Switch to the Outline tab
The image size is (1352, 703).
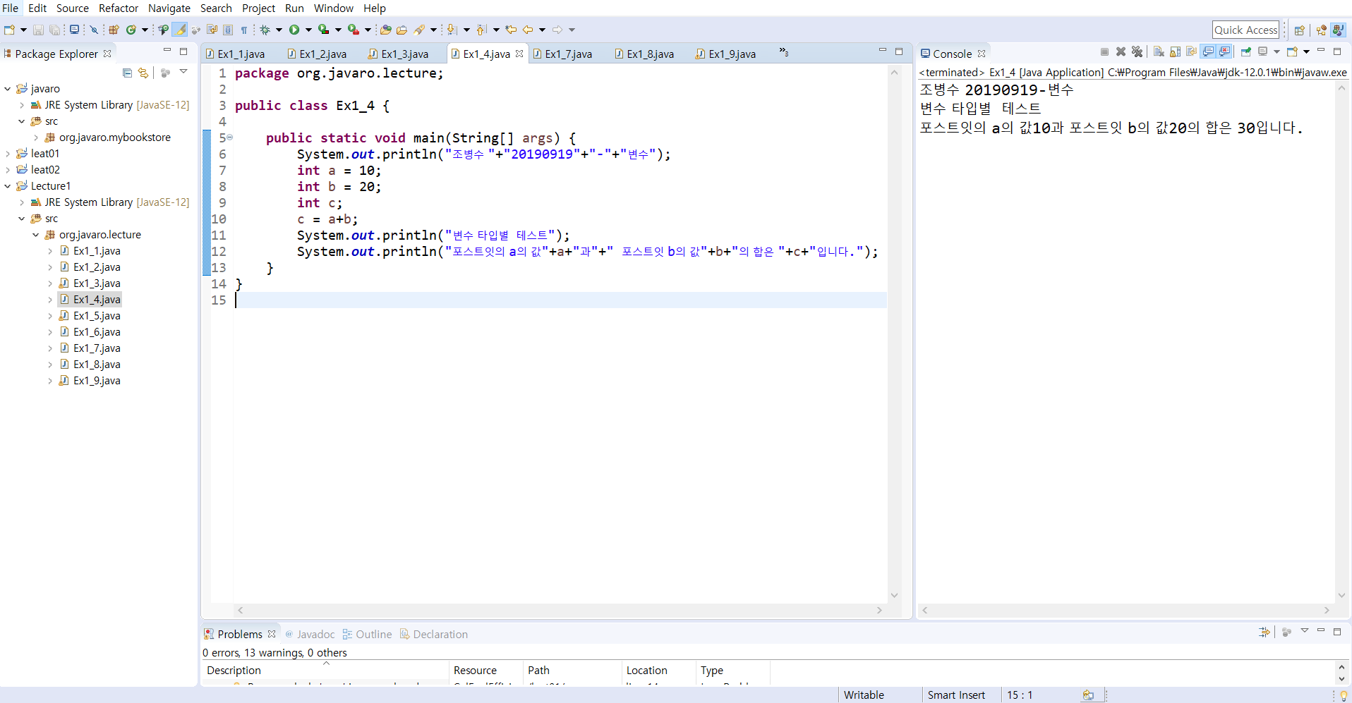(x=367, y=635)
